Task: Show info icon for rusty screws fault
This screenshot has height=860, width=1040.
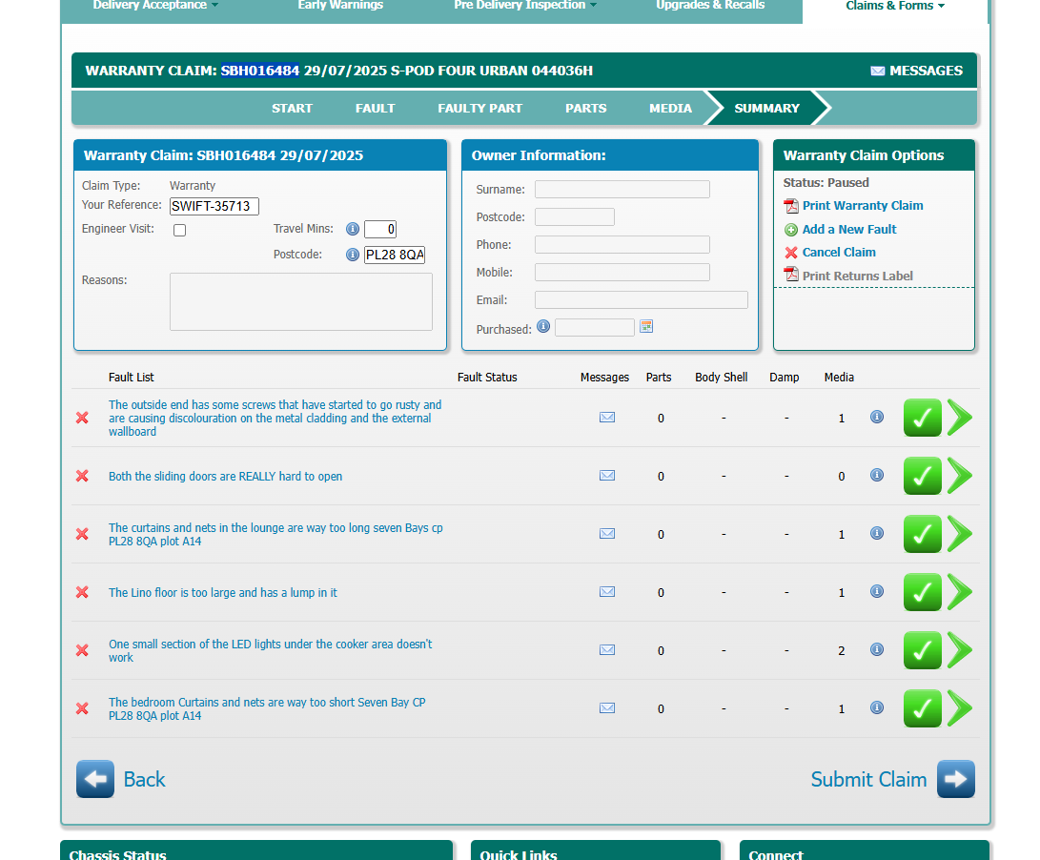Action: pyautogui.click(x=877, y=417)
